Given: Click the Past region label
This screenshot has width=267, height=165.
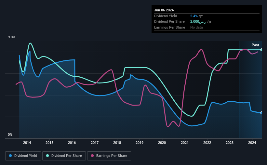Looking at the screenshot, I should pyautogui.click(x=255, y=45).
